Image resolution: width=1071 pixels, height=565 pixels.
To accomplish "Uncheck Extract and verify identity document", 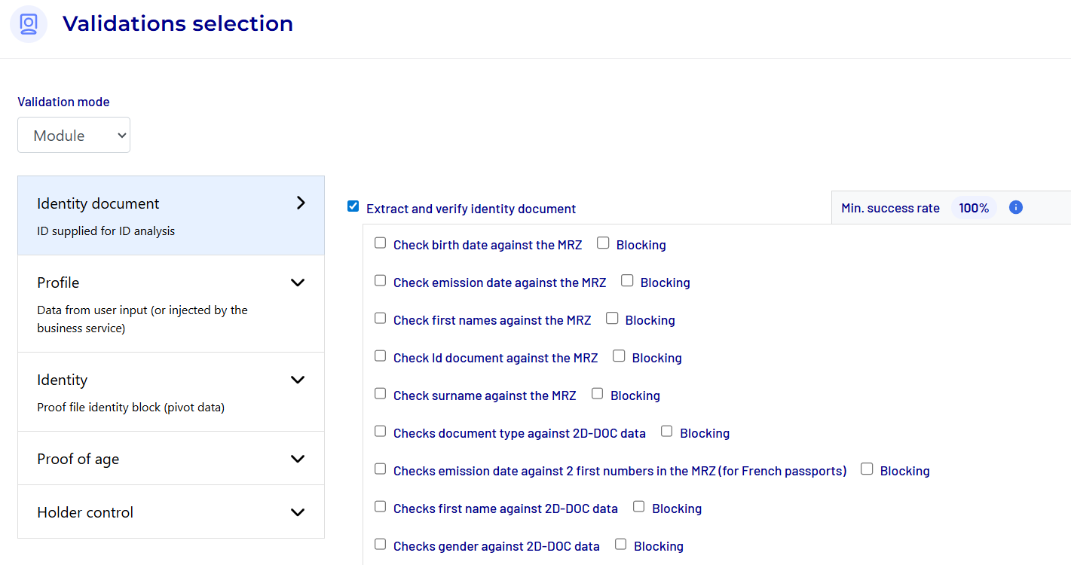I will click(353, 206).
